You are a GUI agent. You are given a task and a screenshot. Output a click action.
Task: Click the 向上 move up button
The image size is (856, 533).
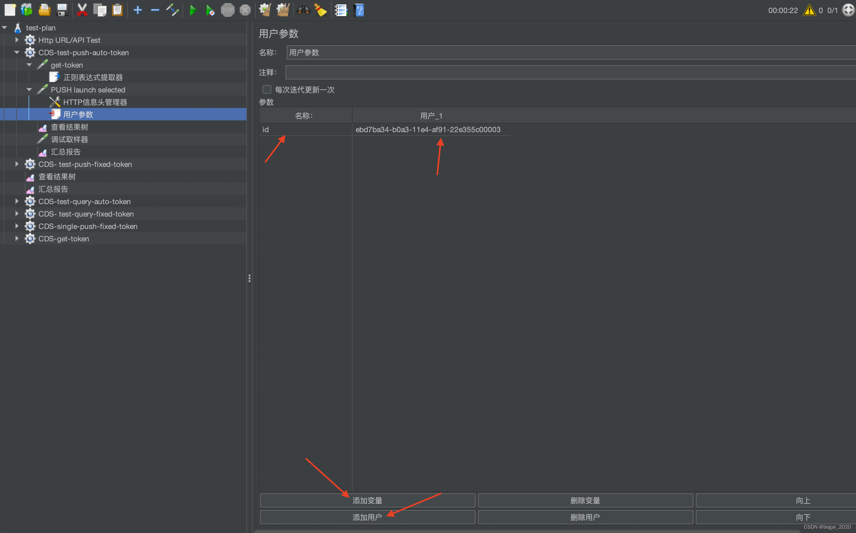point(776,500)
